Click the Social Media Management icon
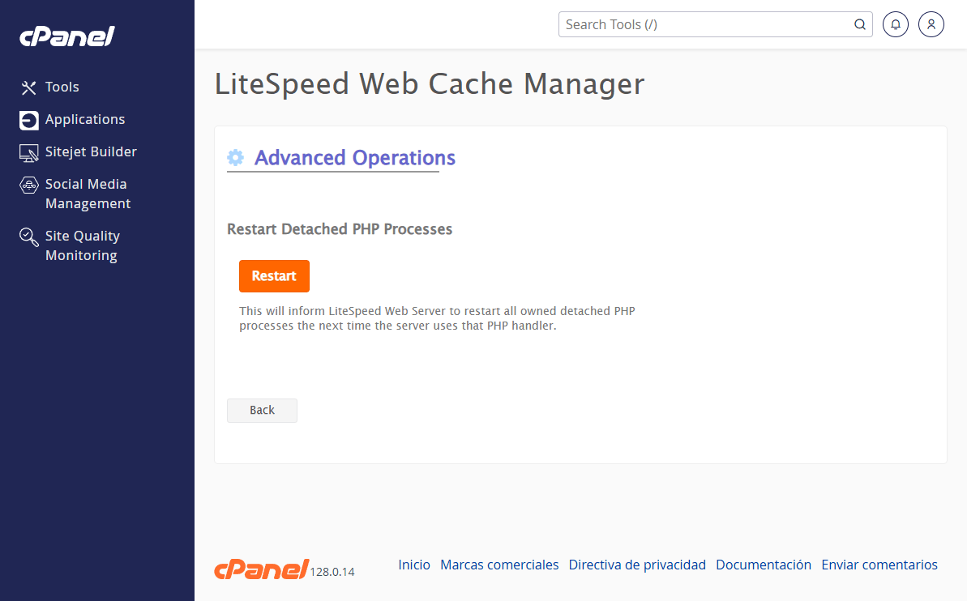This screenshot has width=967, height=601. coord(29,185)
